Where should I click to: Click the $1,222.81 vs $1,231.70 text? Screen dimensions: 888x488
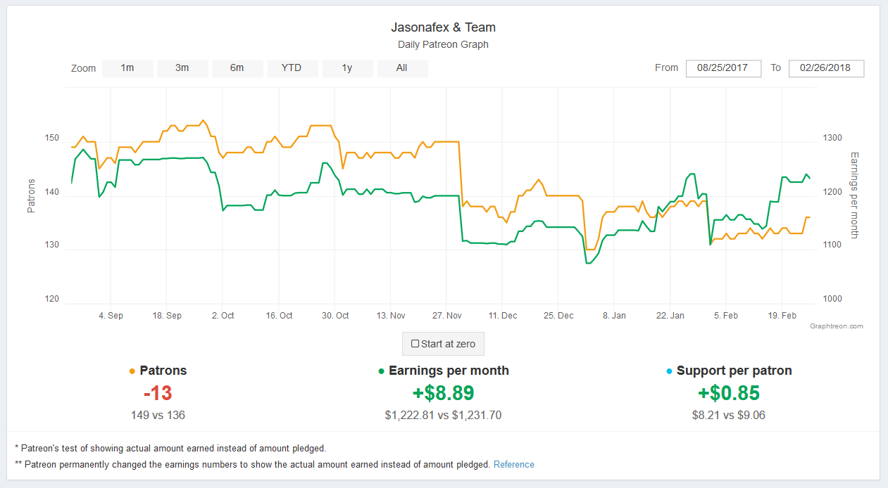tap(444, 415)
